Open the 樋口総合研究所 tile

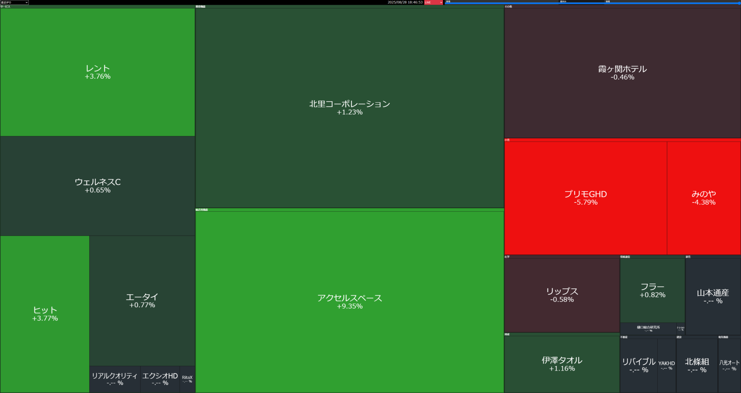tap(648, 329)
